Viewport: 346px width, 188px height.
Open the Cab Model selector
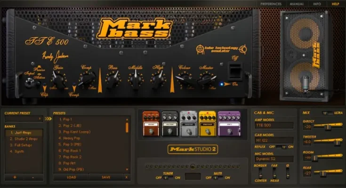click(274, 141)
